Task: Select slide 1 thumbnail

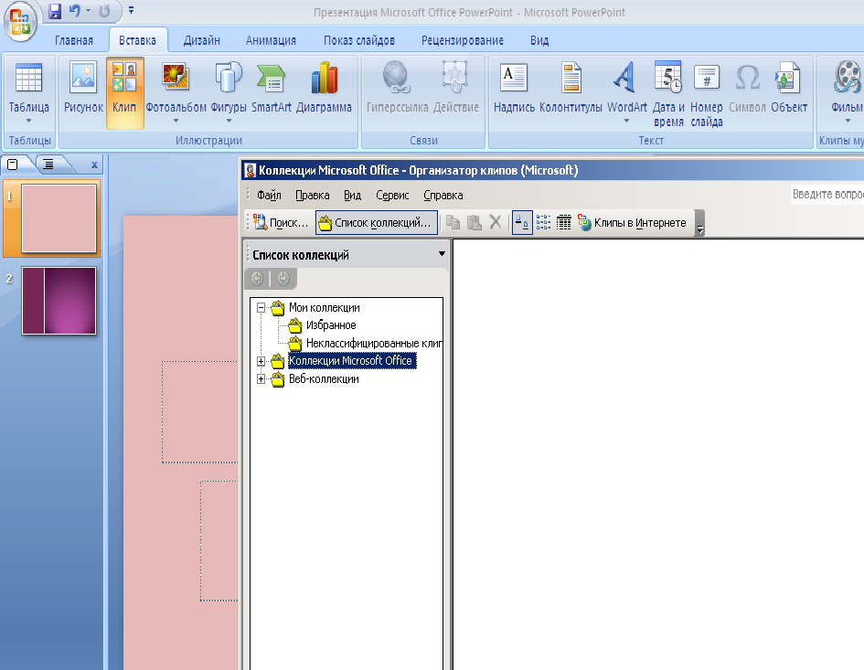Action: click(x=59, y=218)
